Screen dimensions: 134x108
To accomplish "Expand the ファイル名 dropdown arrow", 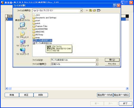I will click(97, 60).
